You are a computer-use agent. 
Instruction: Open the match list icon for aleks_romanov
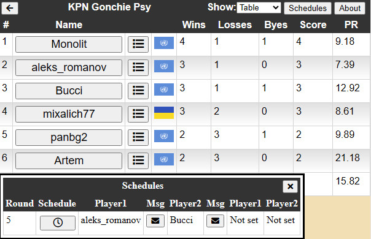click(x=138, y=67)
